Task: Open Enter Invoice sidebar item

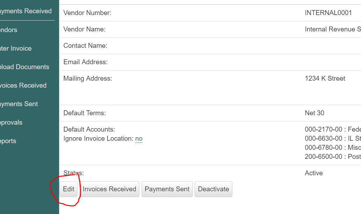Action: 16,48
